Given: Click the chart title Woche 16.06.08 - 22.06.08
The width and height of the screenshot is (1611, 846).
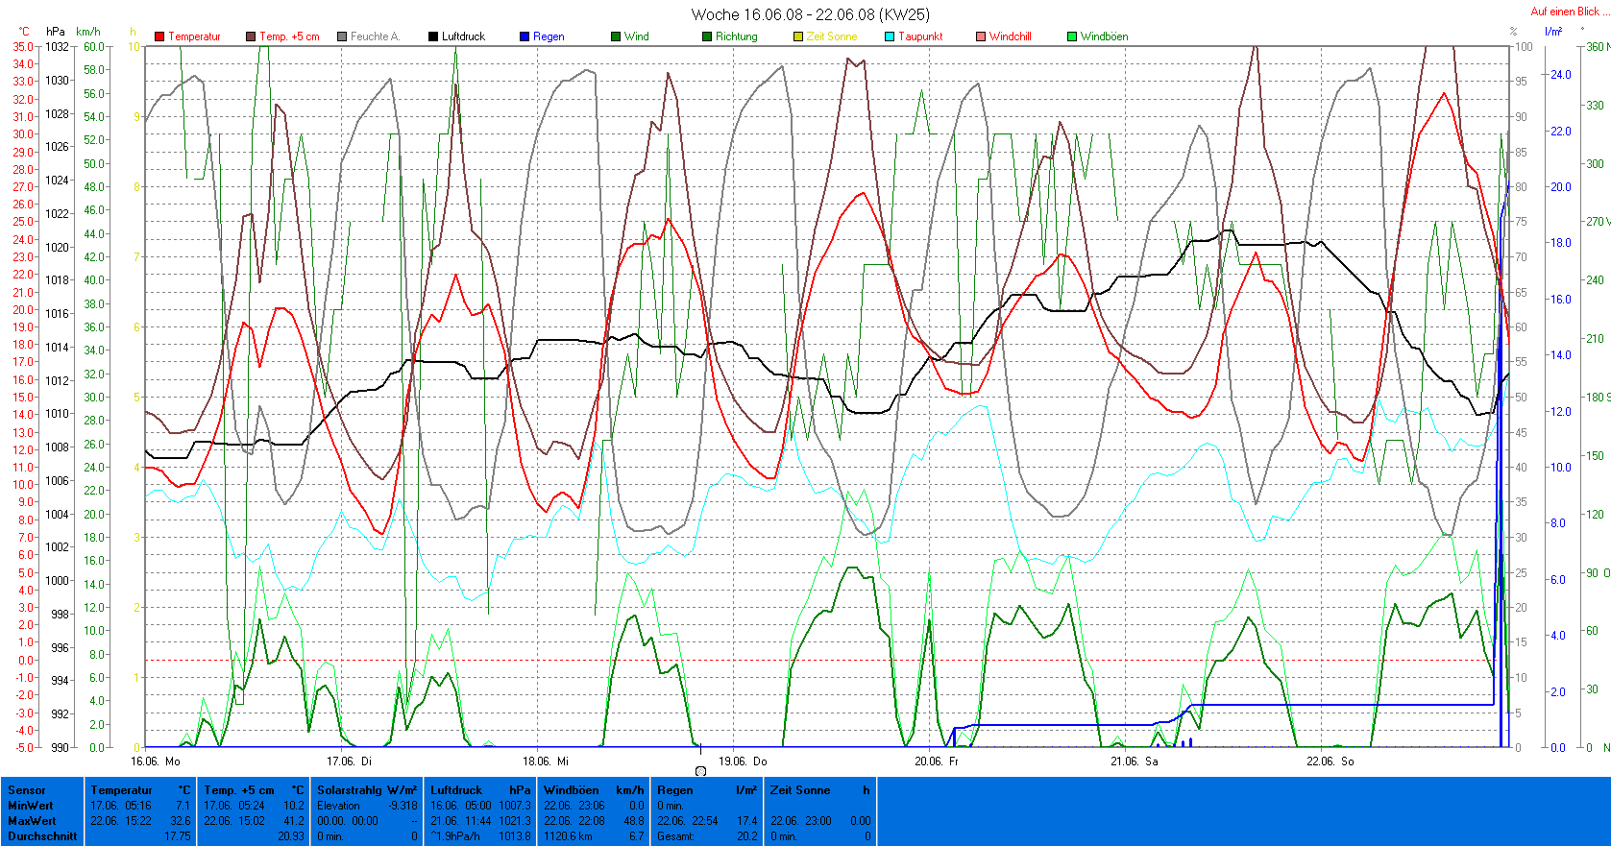Looking at the screenshot, I should [x=810, y=14].
